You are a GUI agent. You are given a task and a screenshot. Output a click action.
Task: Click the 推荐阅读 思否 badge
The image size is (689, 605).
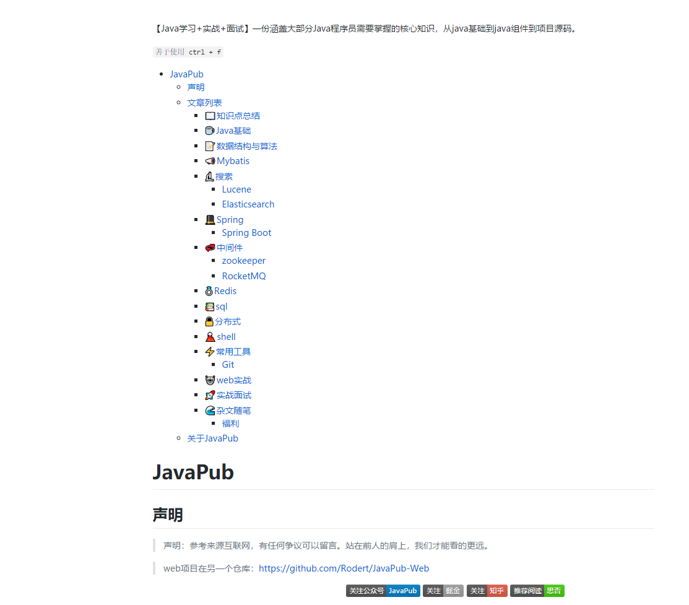[537, 591]
